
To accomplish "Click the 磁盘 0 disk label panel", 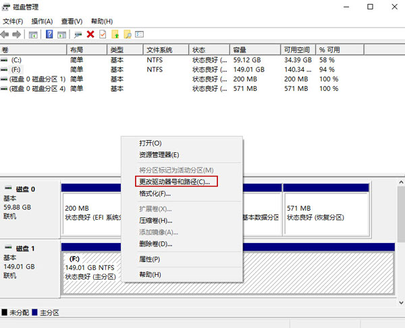I will [30, 209].
